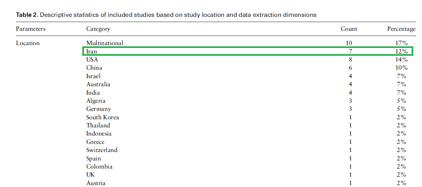Click the count value 10 for Multinational
422x187 pixels.
349,43
